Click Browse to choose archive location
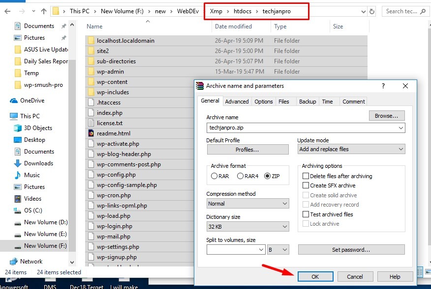Screen dimensions: 431x289 click(x=386, y=115)
